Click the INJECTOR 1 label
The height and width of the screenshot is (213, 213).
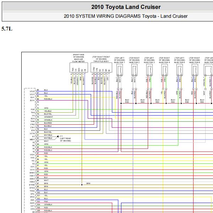pyautogui.click(x=119, y=62)
